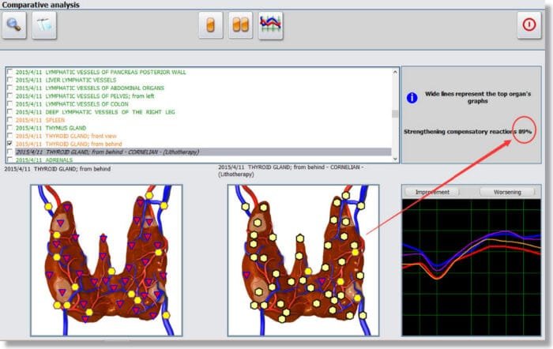Check DEEP LYMPHATIC VESSELS OF THE RIGHT LEG checkbox
Image resolution: width=553 pixels, height=349 pixels.
tap(9, 112)
